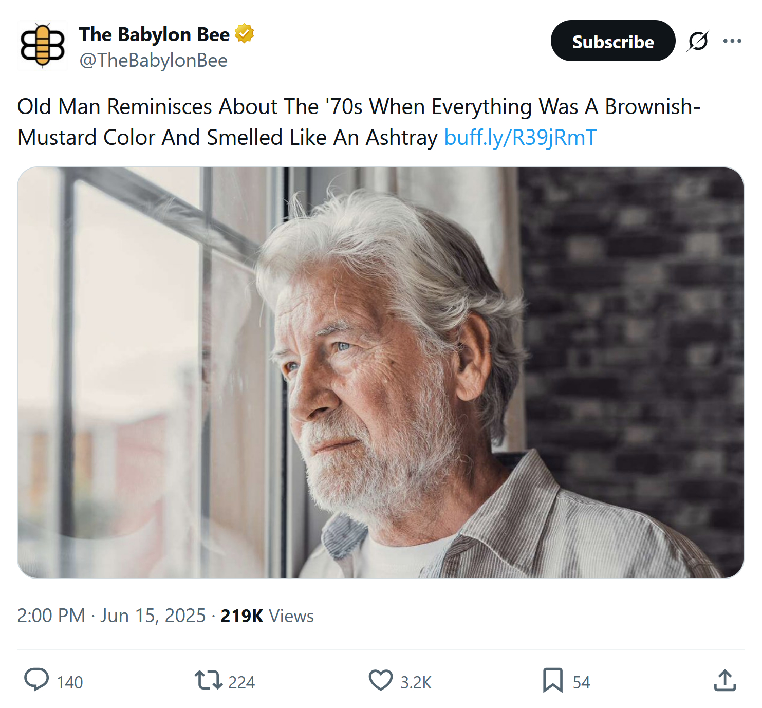Open the three-dot more options menu
Screen dimensions: 762x708
(x=732, y=41)
